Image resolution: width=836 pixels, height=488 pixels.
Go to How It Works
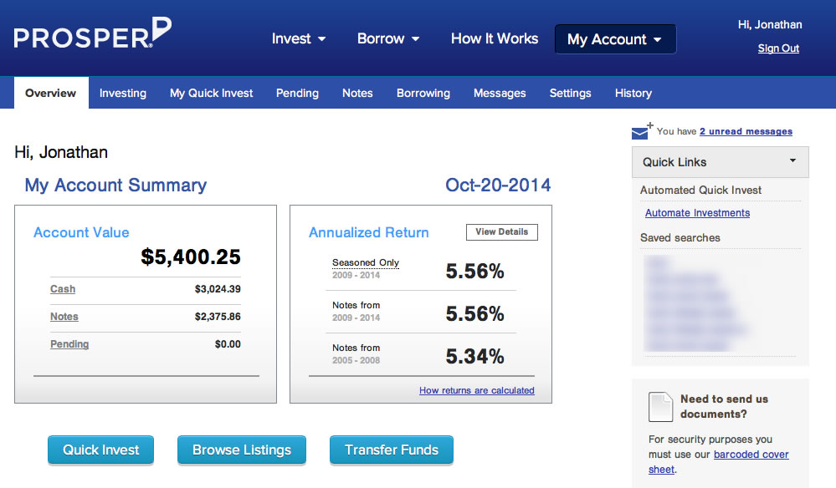pos(495,38)
